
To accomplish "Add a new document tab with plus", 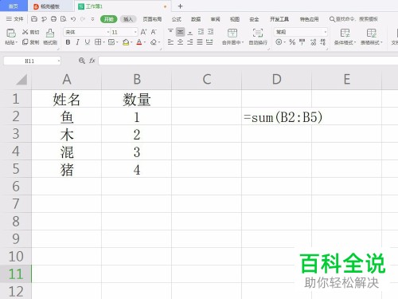I will [x=180, y=6].
